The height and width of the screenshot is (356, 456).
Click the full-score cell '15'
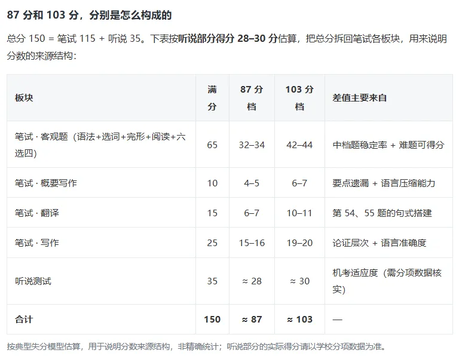click(212, 213)
